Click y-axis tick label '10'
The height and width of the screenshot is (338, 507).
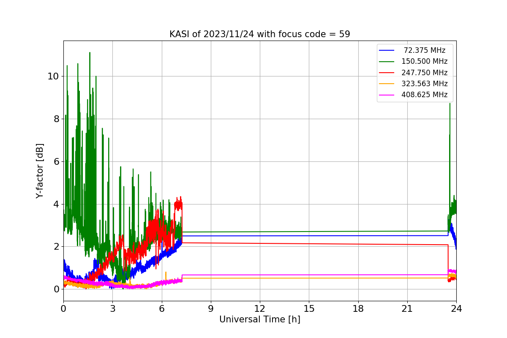click(53, 76)
